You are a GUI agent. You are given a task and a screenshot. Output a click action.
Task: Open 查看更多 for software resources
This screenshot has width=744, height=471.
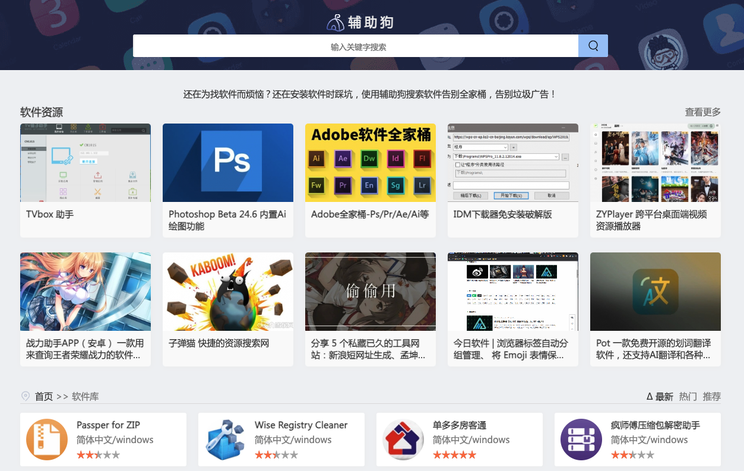(x=703, y=112)
